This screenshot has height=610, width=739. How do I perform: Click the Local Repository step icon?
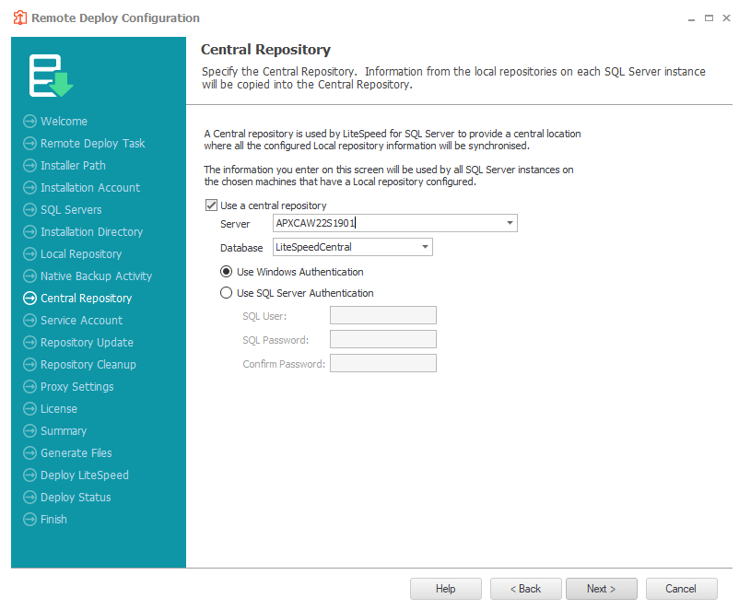tap(29, 254)
